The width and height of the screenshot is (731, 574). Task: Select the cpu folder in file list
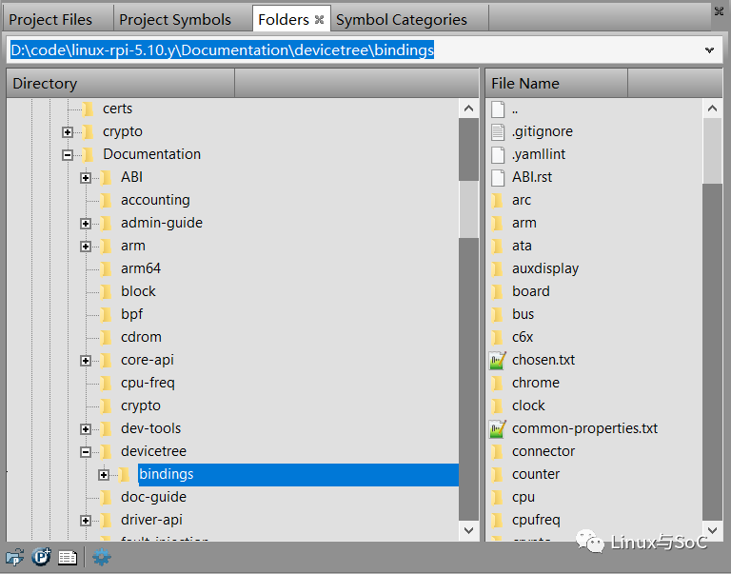[x=524, y=497]
